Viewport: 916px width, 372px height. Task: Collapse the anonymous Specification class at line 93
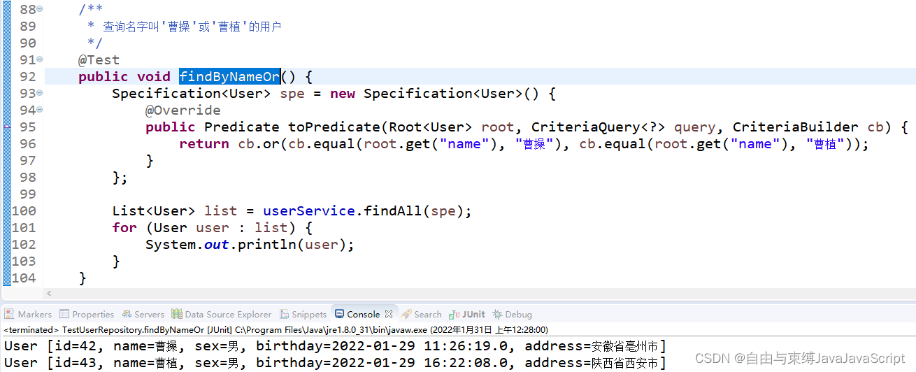39,94
